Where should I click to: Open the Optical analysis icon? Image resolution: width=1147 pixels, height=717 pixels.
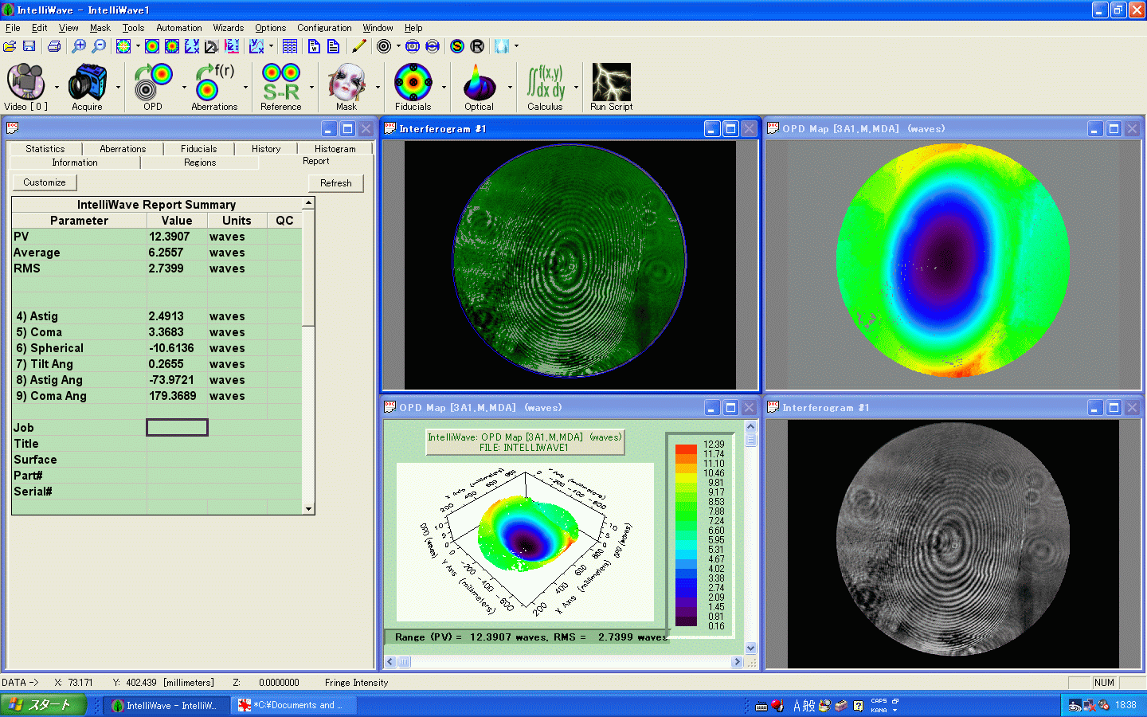(479, 82)
